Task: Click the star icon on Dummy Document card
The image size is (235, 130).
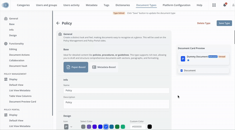Action: tap(188, 60)
